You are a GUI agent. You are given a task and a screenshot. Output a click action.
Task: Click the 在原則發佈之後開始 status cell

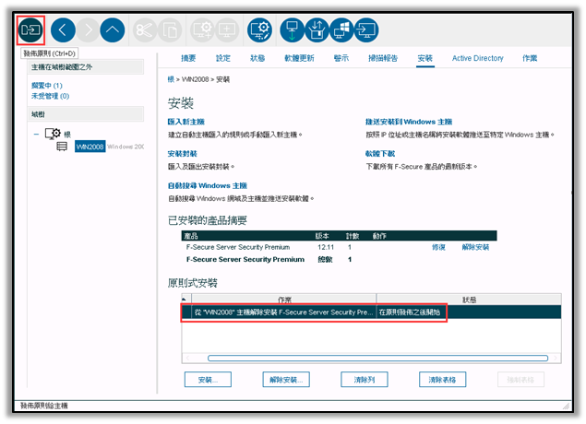point(410,312)
